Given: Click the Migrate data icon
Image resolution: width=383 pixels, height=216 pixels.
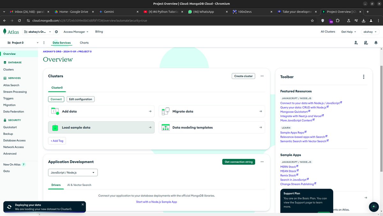Looking at the screenshot, I should coord(165,111).
